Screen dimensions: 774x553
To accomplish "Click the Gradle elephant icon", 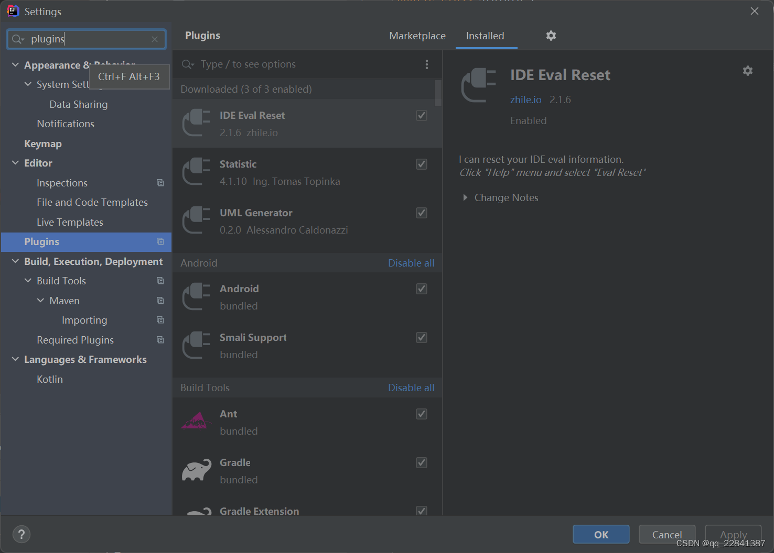I will click(196, 470).
